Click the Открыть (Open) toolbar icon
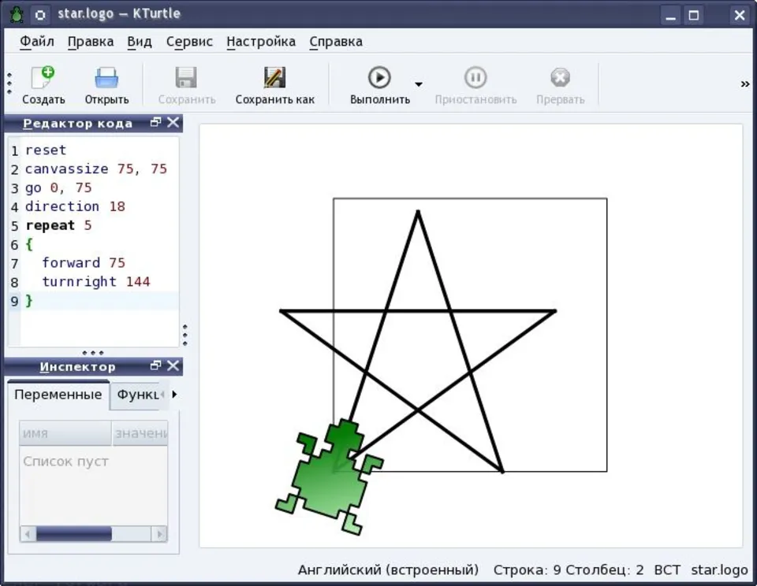The image size is (757, 586). click(x=106, y=78)
